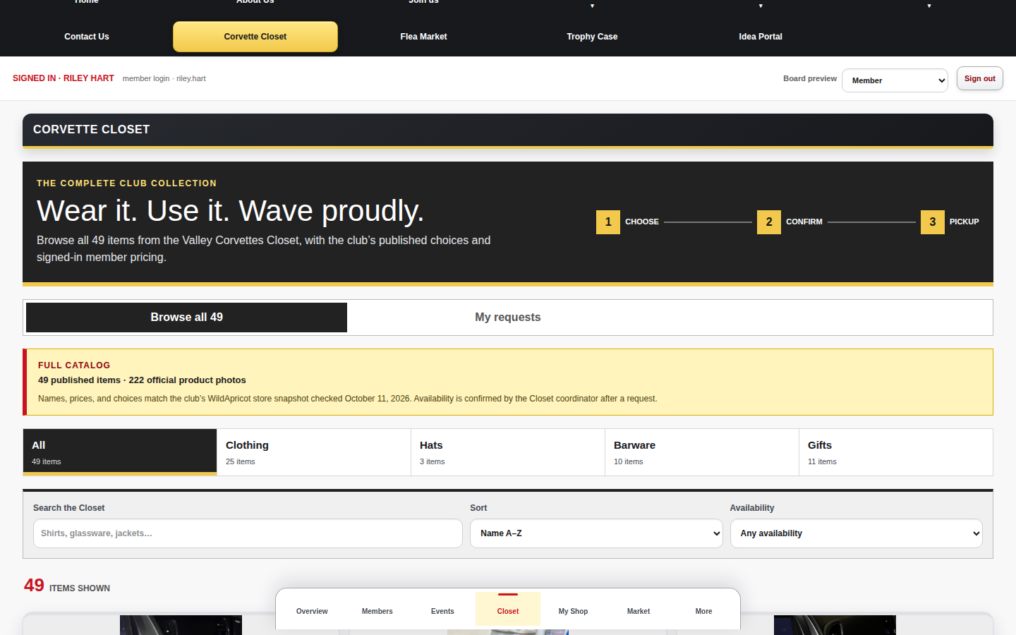Visit the Idea Portal
This screenshot has width=1016, height=635.
click(x=761, y=37)
